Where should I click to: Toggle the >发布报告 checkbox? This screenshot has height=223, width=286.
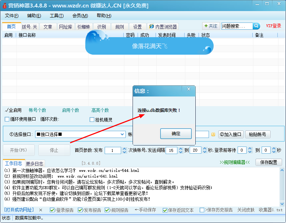coord(80,210)
